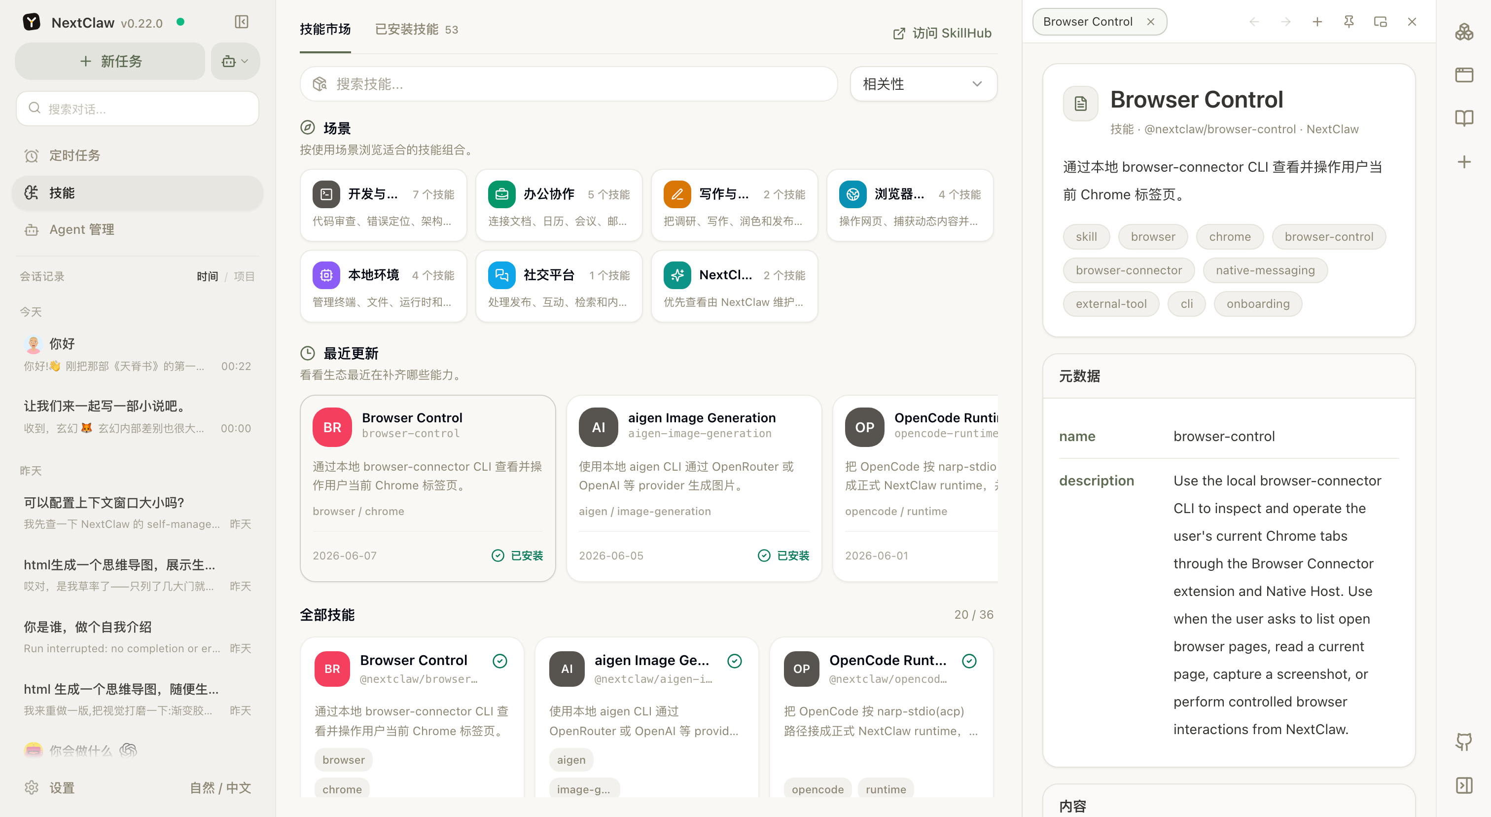The height and width of the screenshot is (817, 1491).
Task: Sort conversation history by 时间
Action: 207,276
